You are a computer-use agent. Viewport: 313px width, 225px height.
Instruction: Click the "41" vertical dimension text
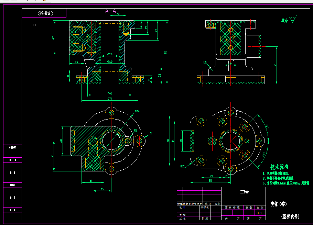(x=52, y=156)
